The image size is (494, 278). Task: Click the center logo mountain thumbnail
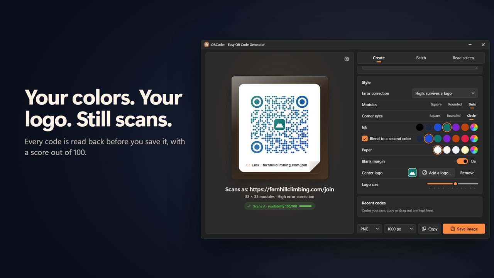pyautogui.click(x=412, y=173)
